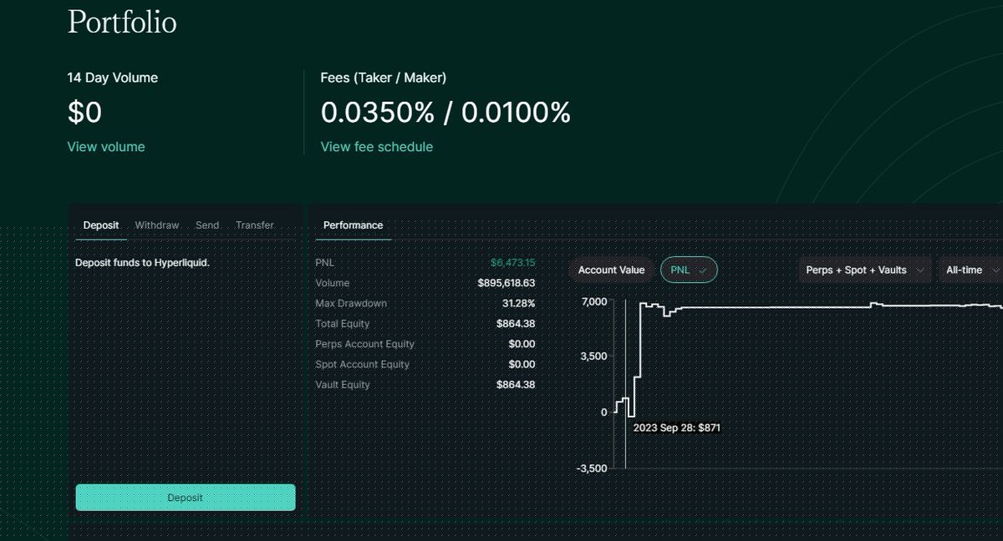
Task: Select the Deposit tab
Action: [101, 225]
